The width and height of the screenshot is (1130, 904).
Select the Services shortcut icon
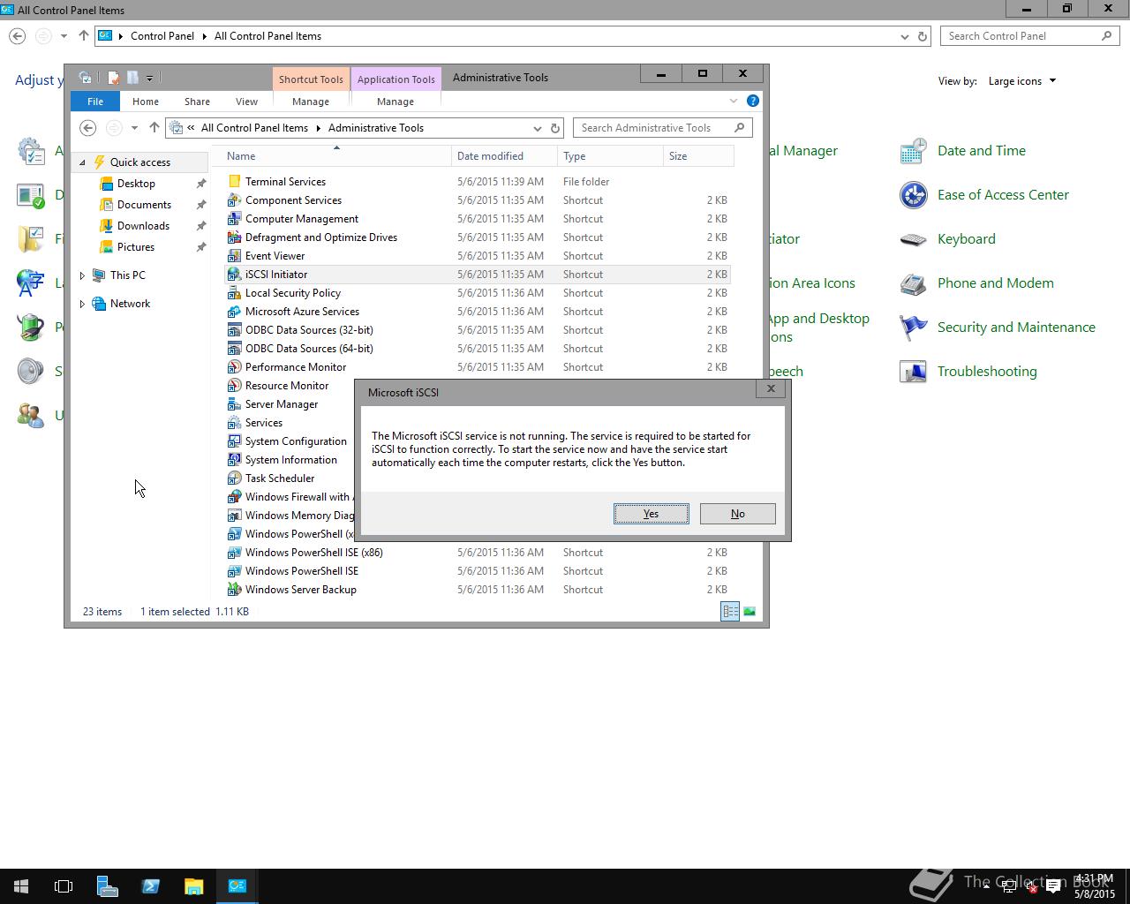pos(234,423)
